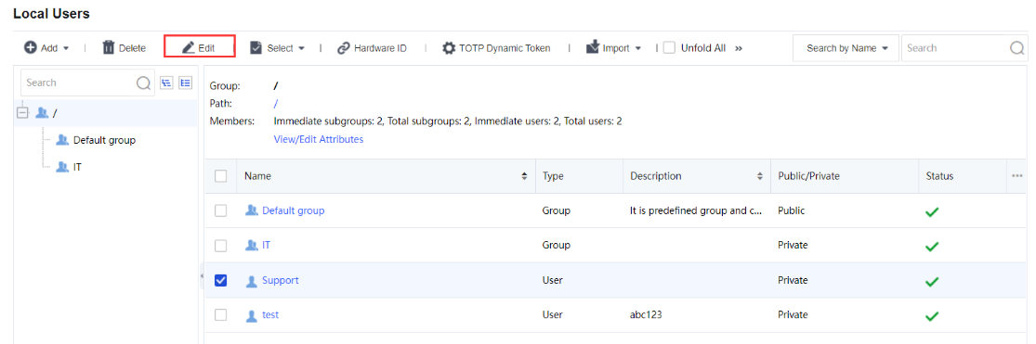
Task: Click the magnifier icon in top-right search
Action: click(1017, 48)
